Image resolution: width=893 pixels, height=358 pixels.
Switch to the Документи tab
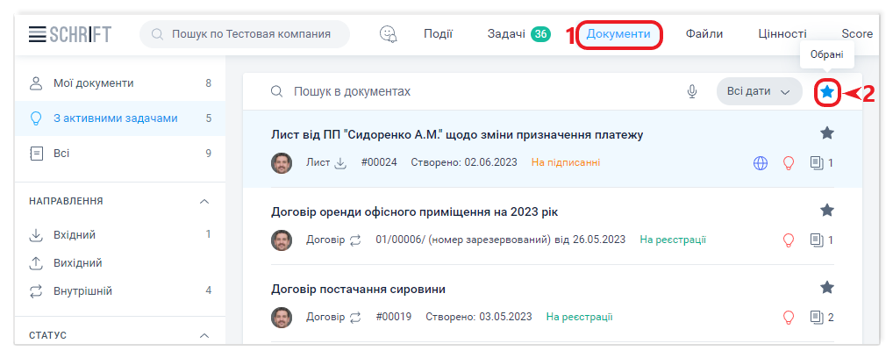(x=618, y=34)
